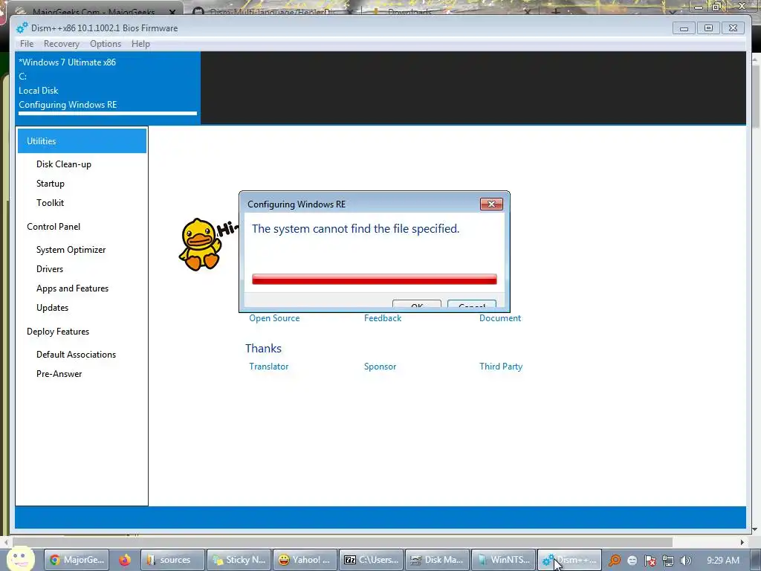The width and height of the screenshot is (761, 571).
Task: Select the Deploy Features section header
Action: pos(58,332)
